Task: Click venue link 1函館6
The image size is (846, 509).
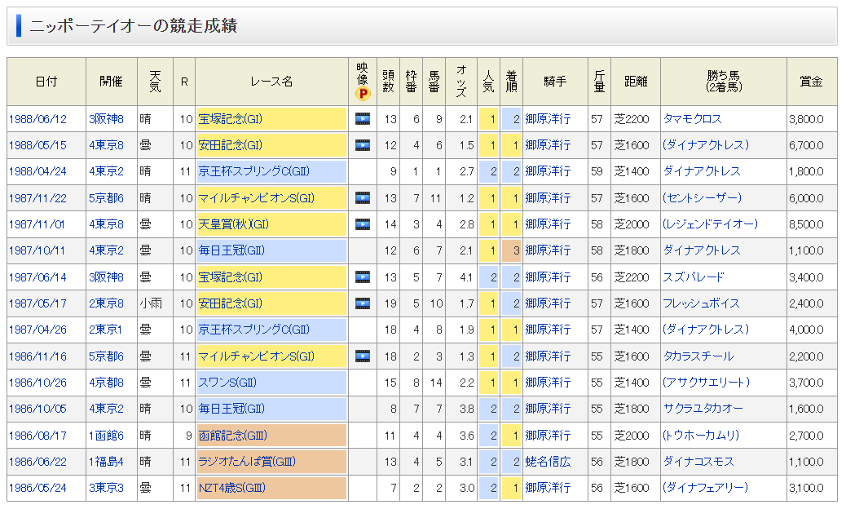Action: click(106, 436)
